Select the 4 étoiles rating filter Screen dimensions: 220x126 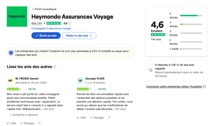(186, 24)
